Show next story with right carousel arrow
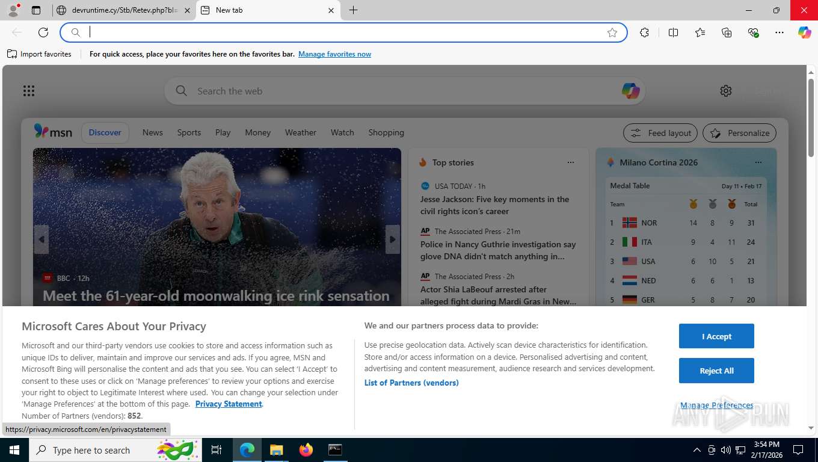The width and height of the screenshot is (818, 462). pyautogui.click(x=393, y=239)
